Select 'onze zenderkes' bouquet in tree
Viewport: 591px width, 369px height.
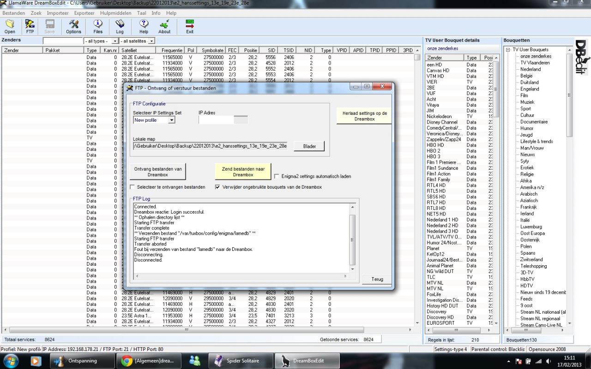(536, 56)
